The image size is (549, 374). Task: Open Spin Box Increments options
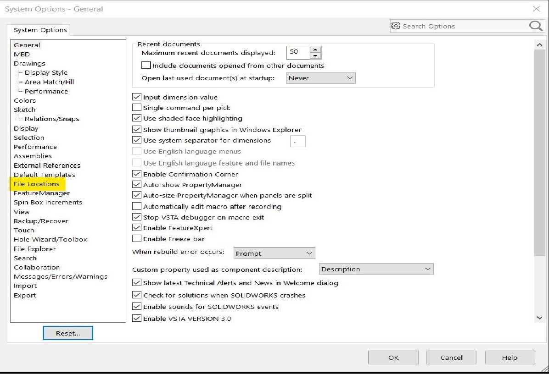point(48,203)
